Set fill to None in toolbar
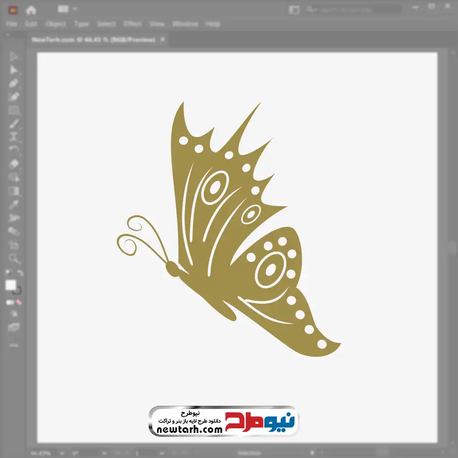Screen dimensions: 458x458 (x=19, y=302)
